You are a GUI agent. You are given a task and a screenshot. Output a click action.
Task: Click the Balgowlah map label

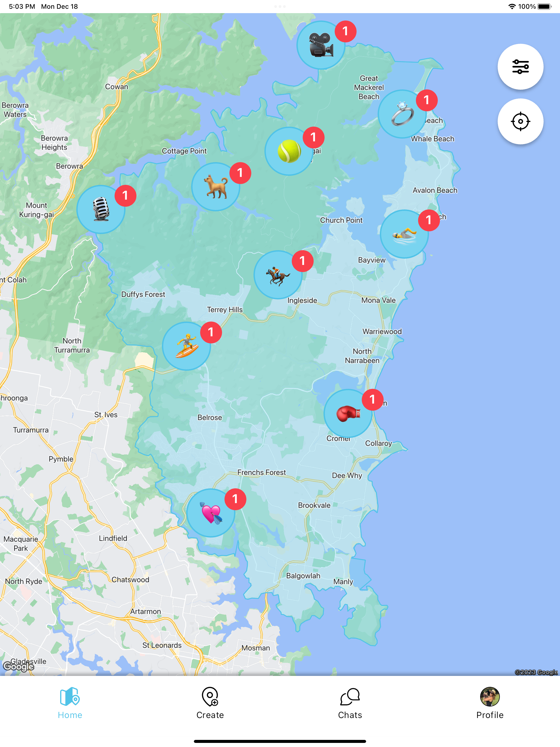coord(303,576)
